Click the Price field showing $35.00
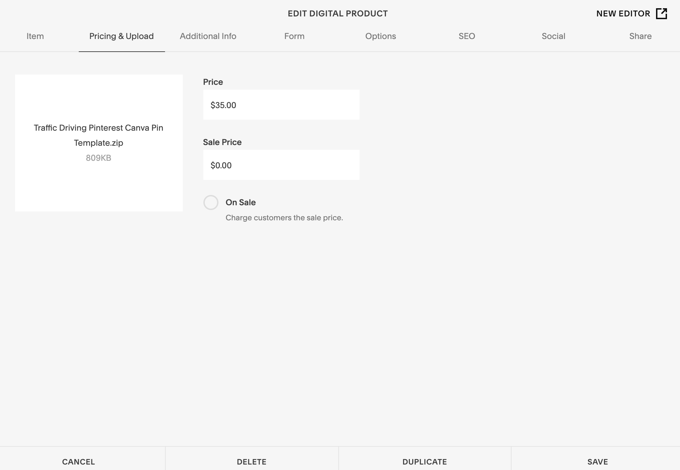Viewport: 680px width, 470px height. point(281,105)
